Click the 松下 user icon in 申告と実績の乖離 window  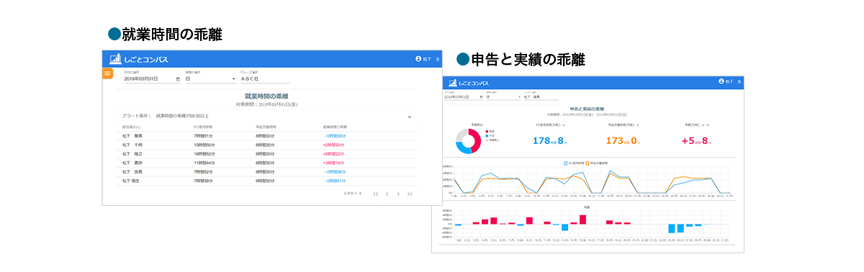point(721,81)
